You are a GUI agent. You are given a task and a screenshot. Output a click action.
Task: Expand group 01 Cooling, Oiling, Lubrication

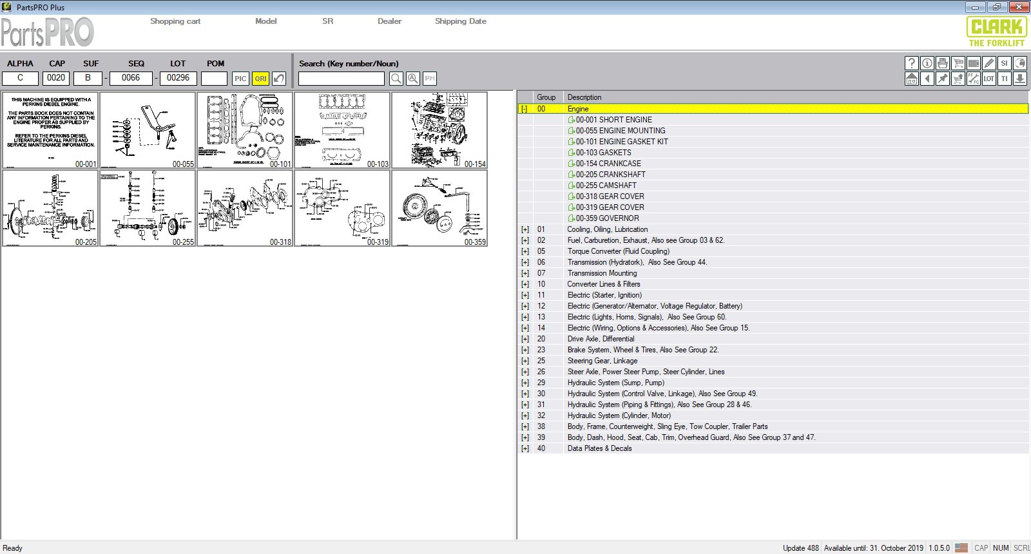coord(525,230)
